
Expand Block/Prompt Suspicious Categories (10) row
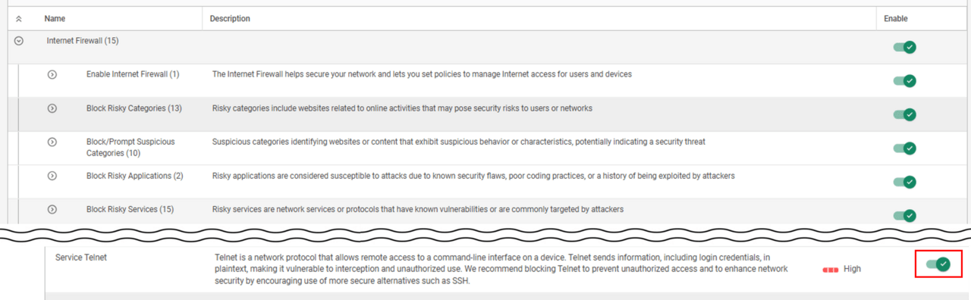click(52, 142)
